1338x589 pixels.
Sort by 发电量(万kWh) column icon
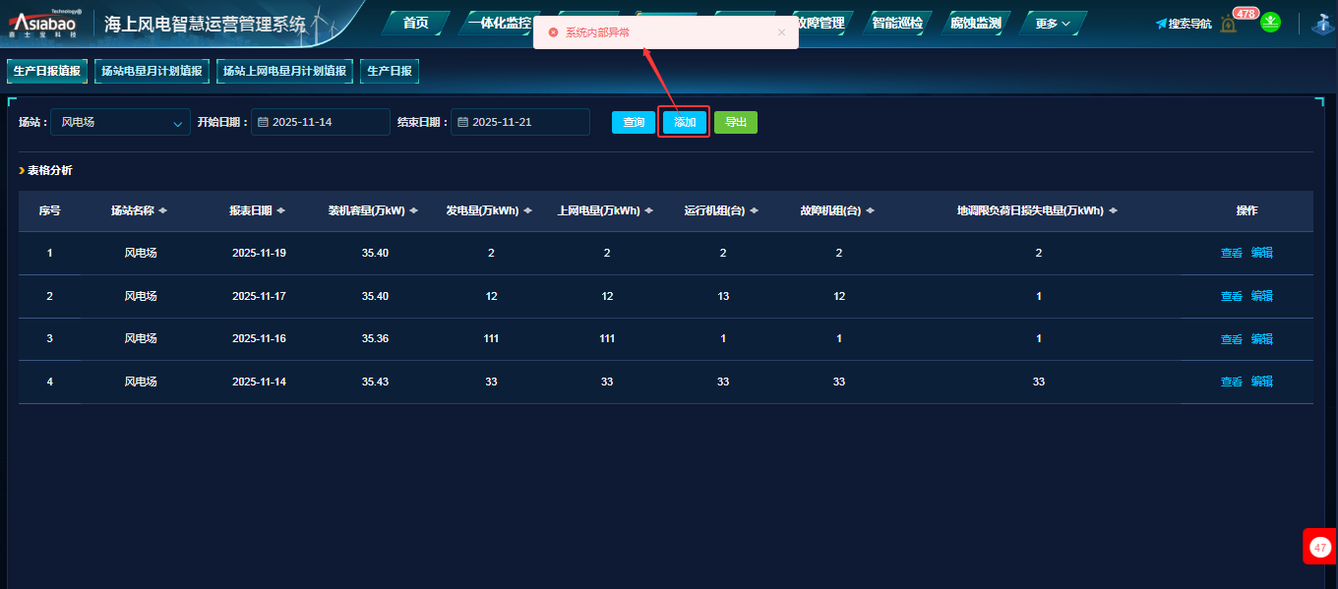point(527,211)
